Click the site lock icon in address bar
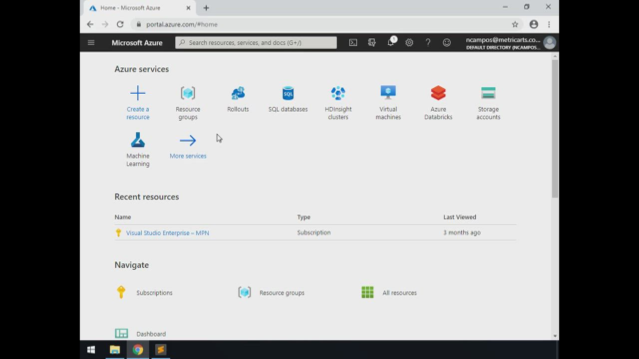The height and width of the screenshot is (359, 639). (x=139, y=24)
